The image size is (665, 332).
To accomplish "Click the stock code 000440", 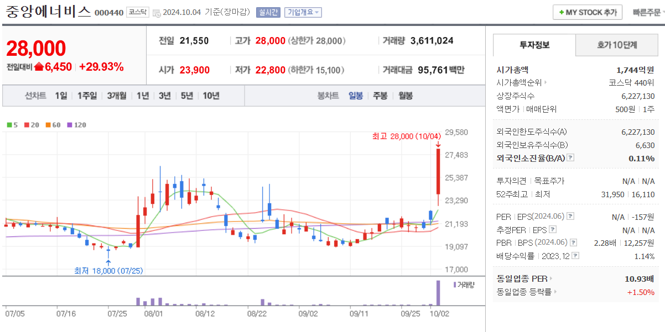I will tap(109, 13).
